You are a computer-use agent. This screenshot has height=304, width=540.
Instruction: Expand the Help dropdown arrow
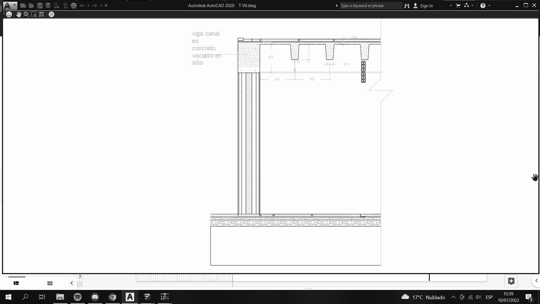489,5
